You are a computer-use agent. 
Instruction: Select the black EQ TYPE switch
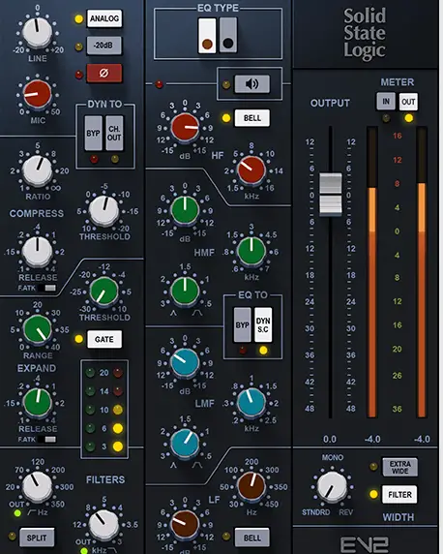click(228, 36)
